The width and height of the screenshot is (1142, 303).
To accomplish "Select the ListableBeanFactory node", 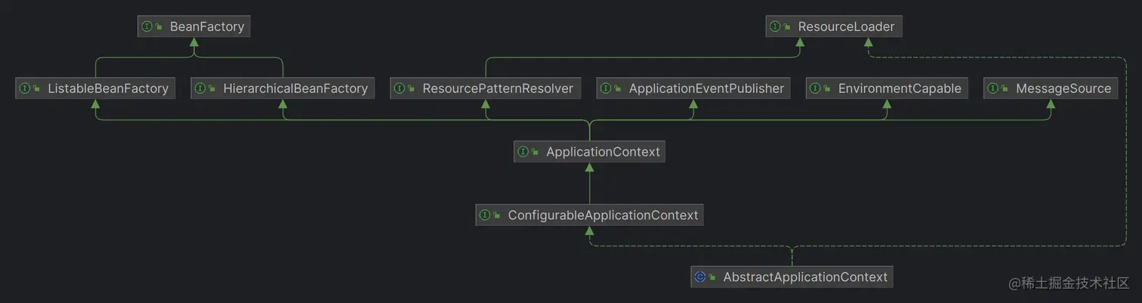I will tap(95, 88).
